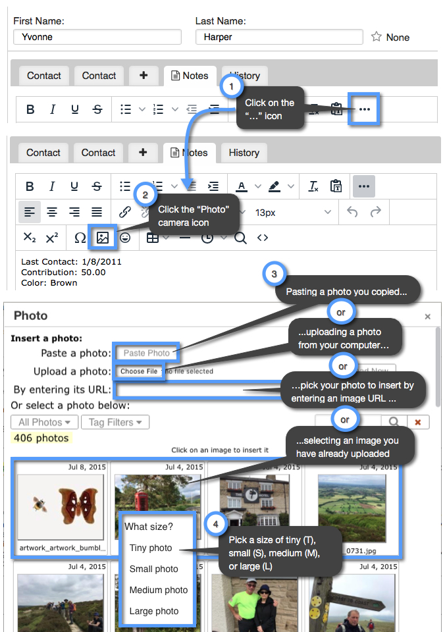Click the Paste Photo field
Image resolution: width=445 pixels, height=632 pixels.
pyautogui.click(x=147, y=353)
